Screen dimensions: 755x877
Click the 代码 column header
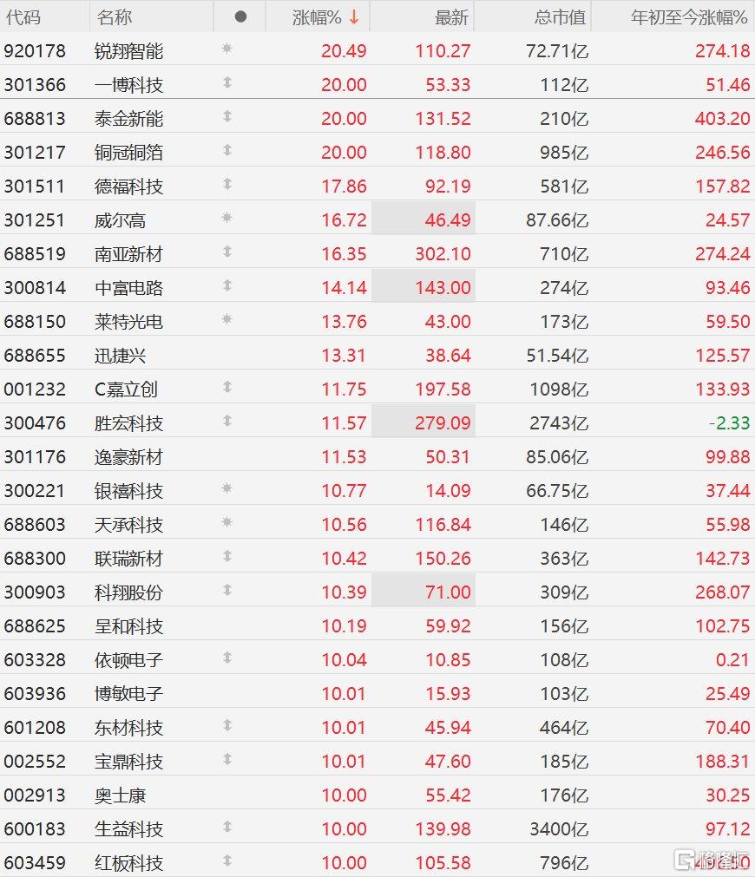click(23, 17)
